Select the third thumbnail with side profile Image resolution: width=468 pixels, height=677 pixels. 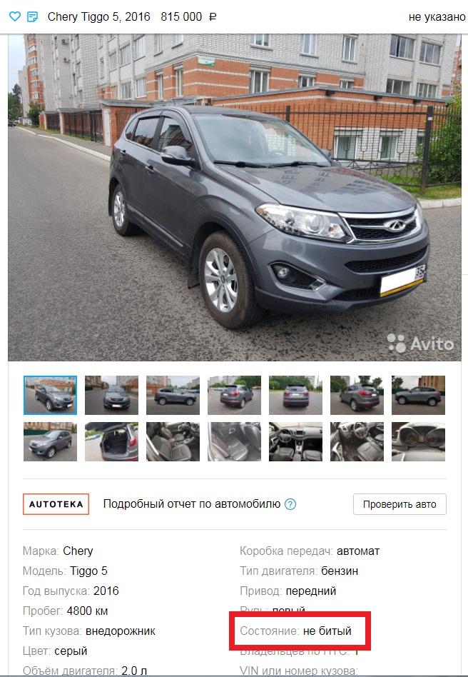tap(173, 395)
